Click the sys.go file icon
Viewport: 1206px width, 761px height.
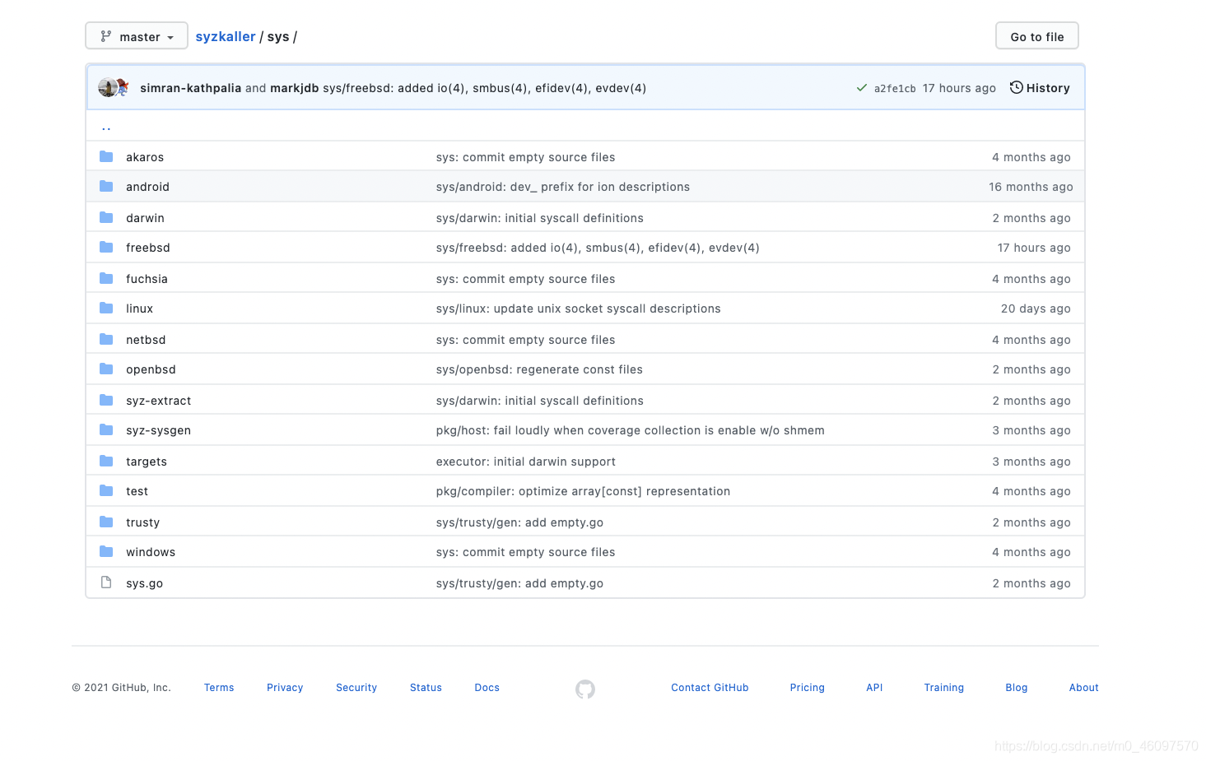click(106, 582)
